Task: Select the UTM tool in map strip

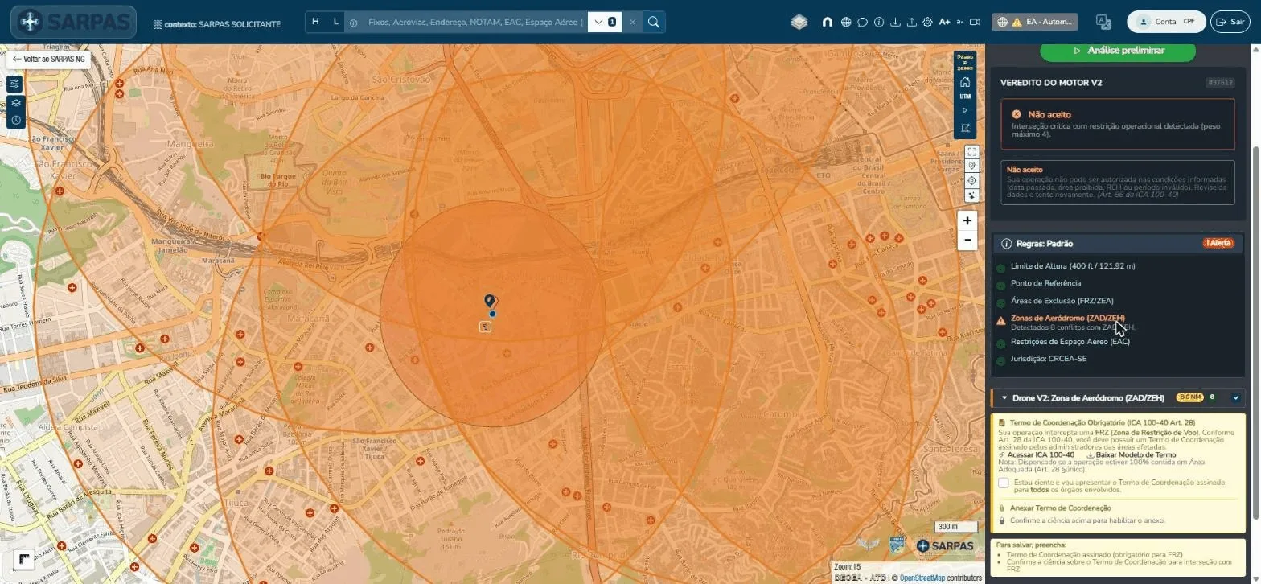Action: [965, 97]
